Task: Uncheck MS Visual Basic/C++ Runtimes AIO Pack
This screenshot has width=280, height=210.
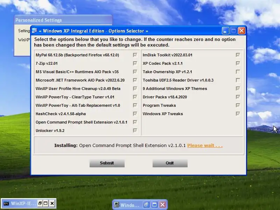Action: point(135,72)
